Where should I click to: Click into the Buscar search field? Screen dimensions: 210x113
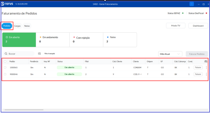tap(19, 54)
